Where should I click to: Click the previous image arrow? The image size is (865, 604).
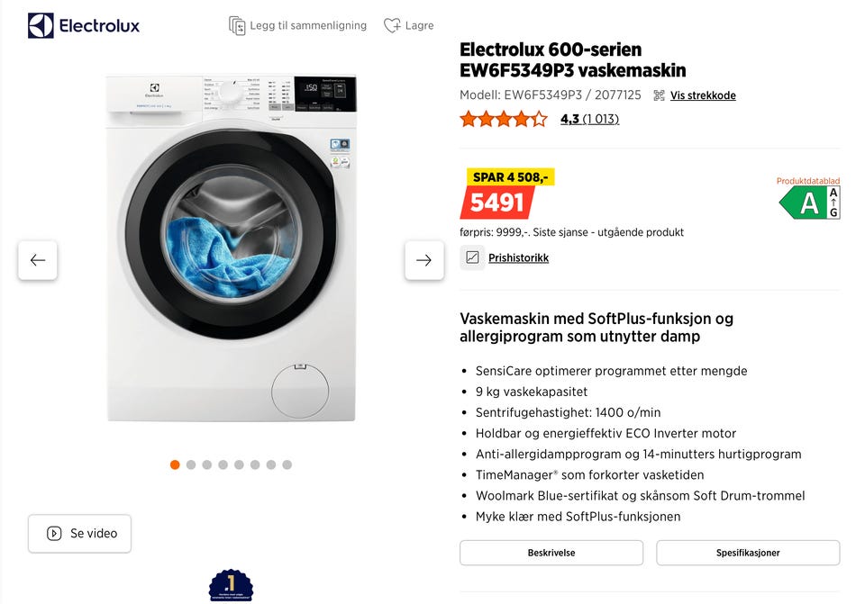coord(38,260)
